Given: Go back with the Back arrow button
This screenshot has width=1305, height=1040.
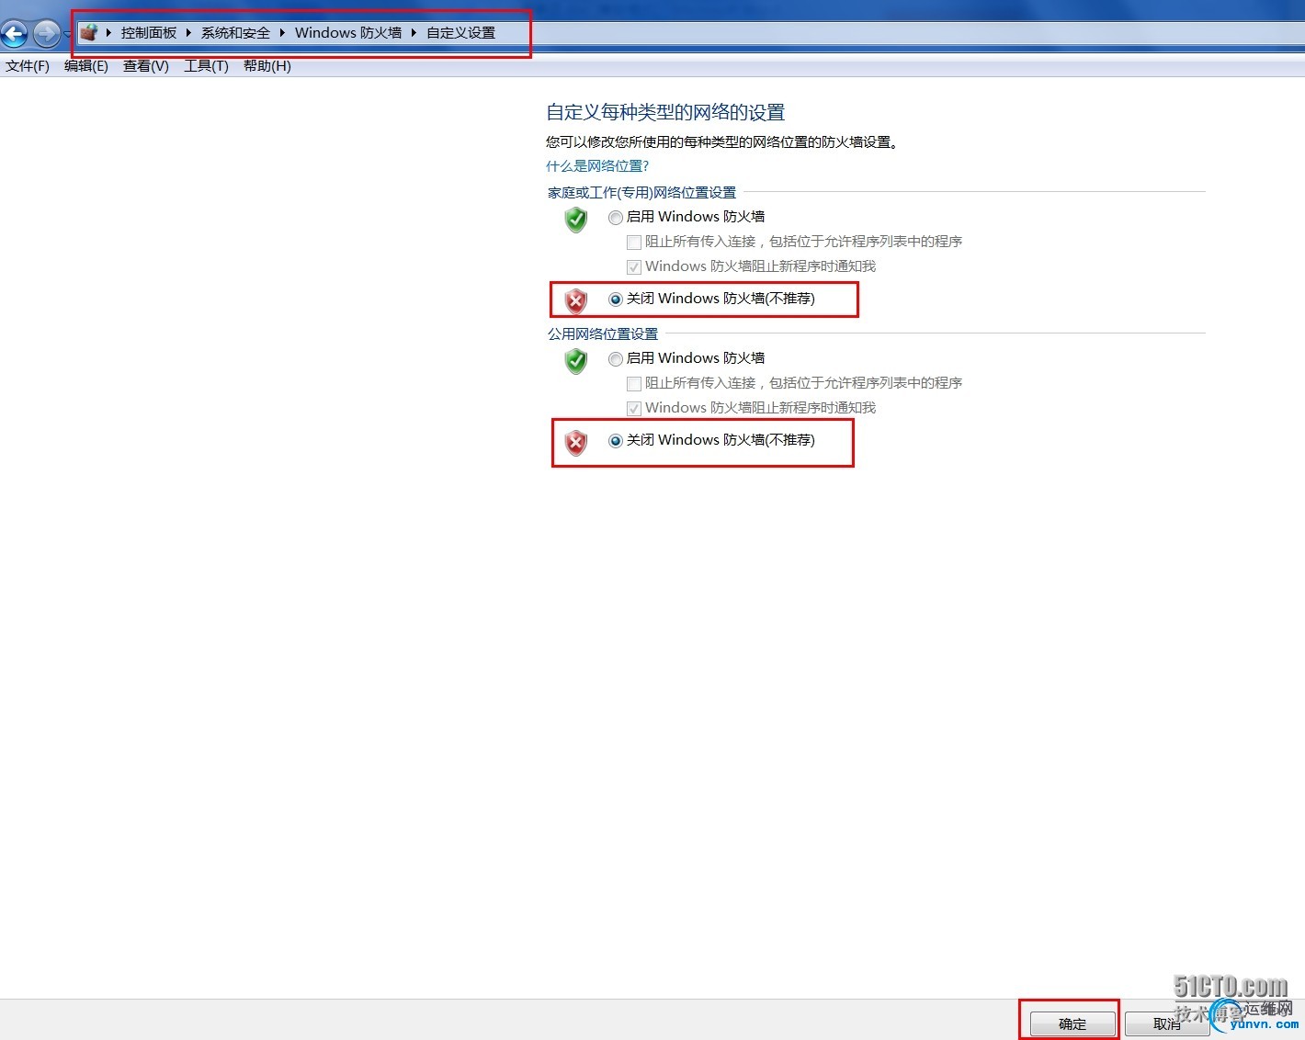Looking at the screenshot, I should 14,35.
